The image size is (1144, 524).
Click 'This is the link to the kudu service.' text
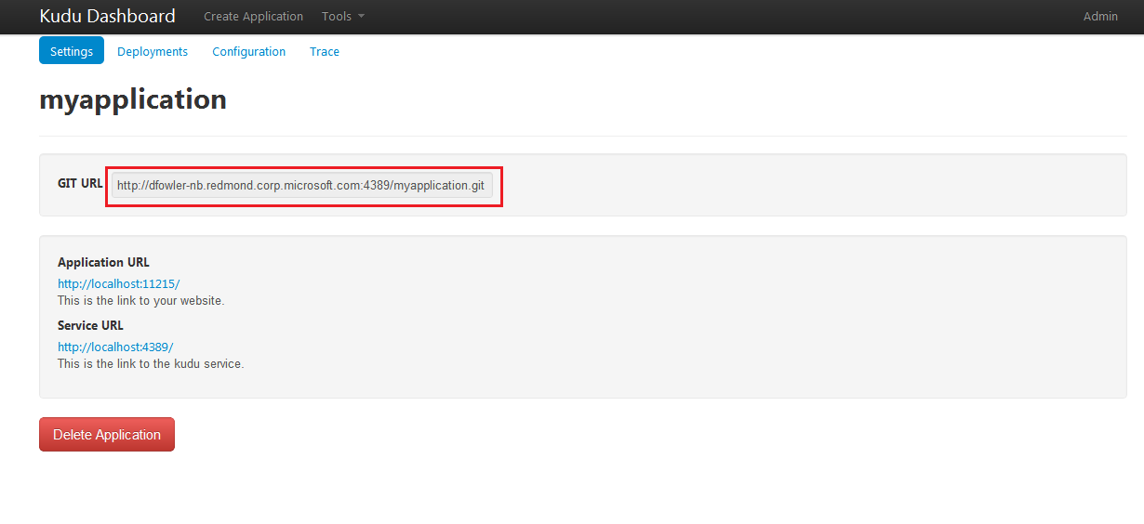click(151, 364)
